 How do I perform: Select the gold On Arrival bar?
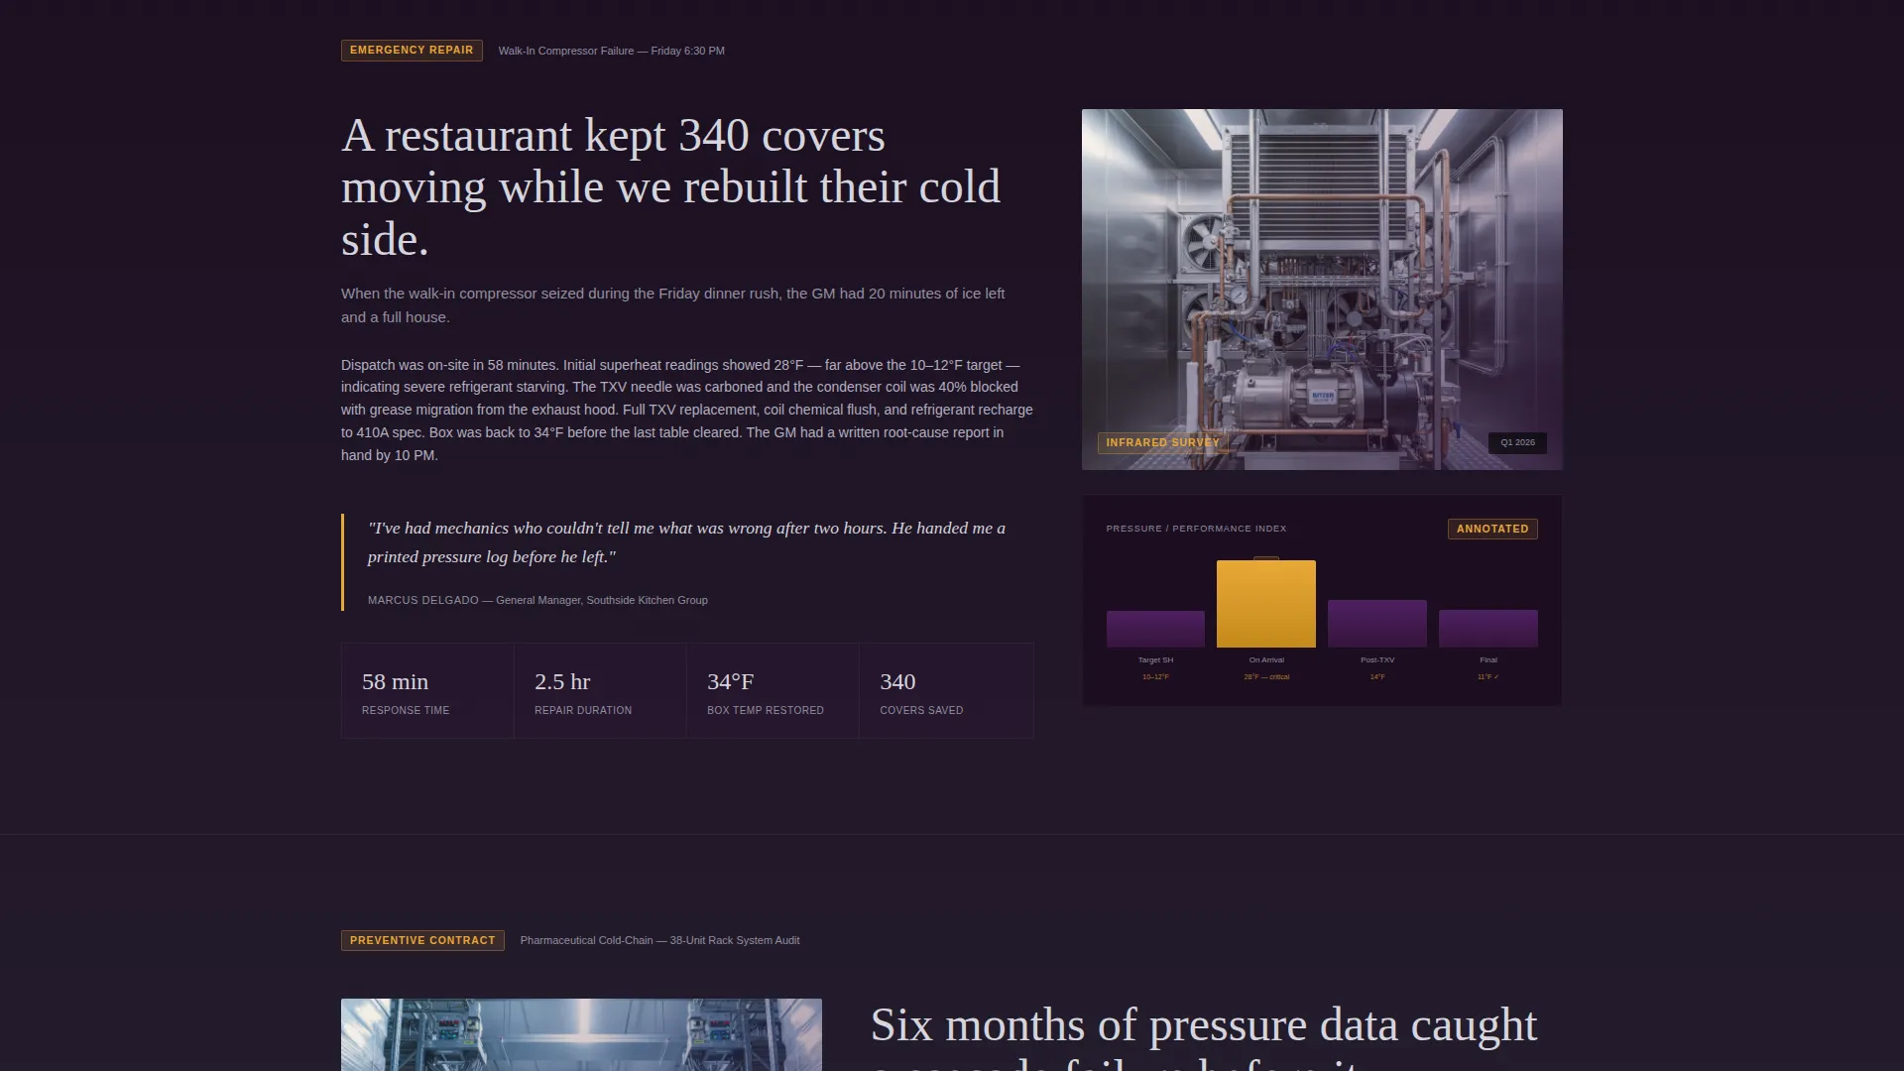tap(1266, 604)
